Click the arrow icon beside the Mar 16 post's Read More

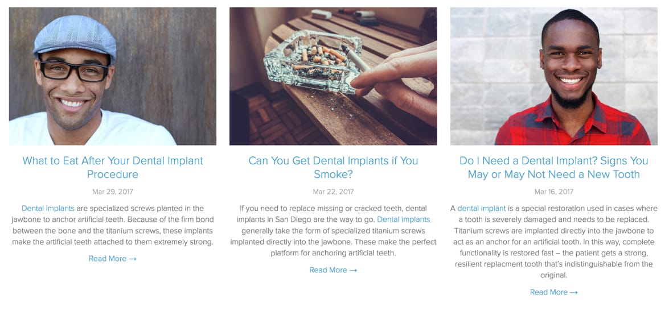click(x=573, y=292)
